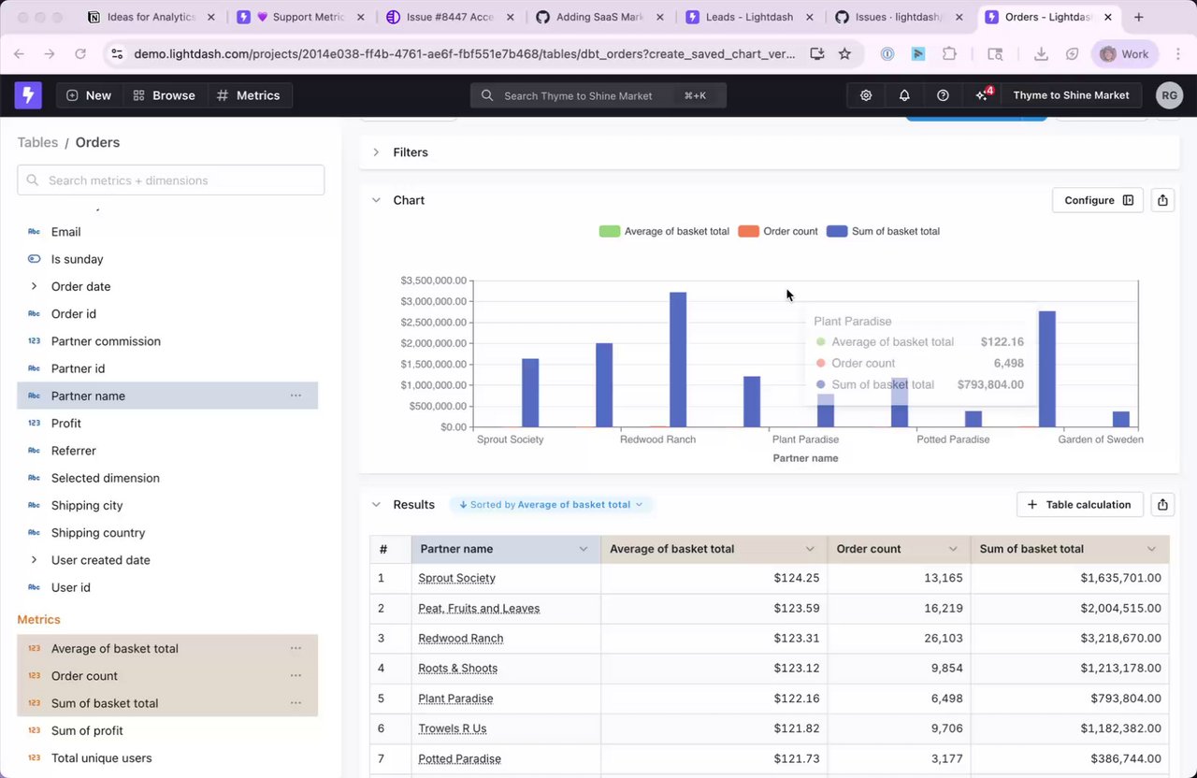Open the Thyme to Shine Market project switcher
This screenshot has width=1197, height=778.
click(1071, 95)
